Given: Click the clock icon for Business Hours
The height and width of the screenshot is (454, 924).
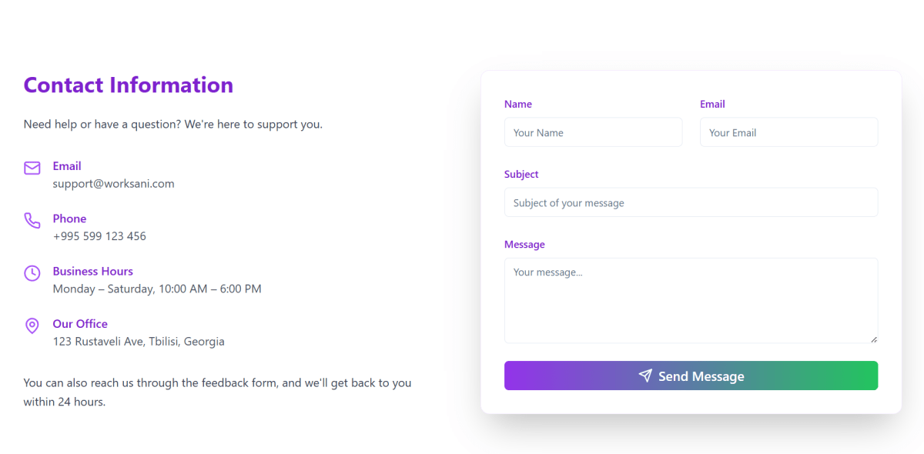Looking at the screenshot, I should pos(32,273).
